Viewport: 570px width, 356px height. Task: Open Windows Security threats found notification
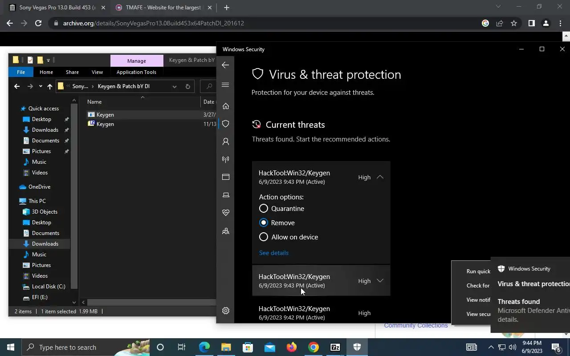point(530,295)
